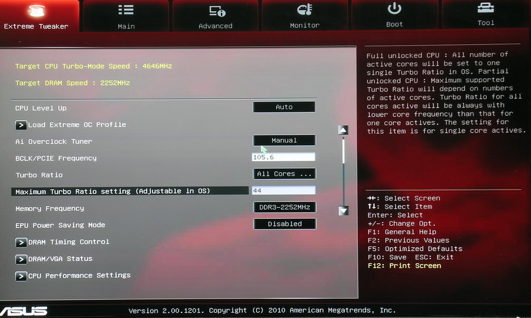Image resolution: width=531 pixels, height=318 pixels.
Task: Click the version copyright footer text
Action: 262,310
